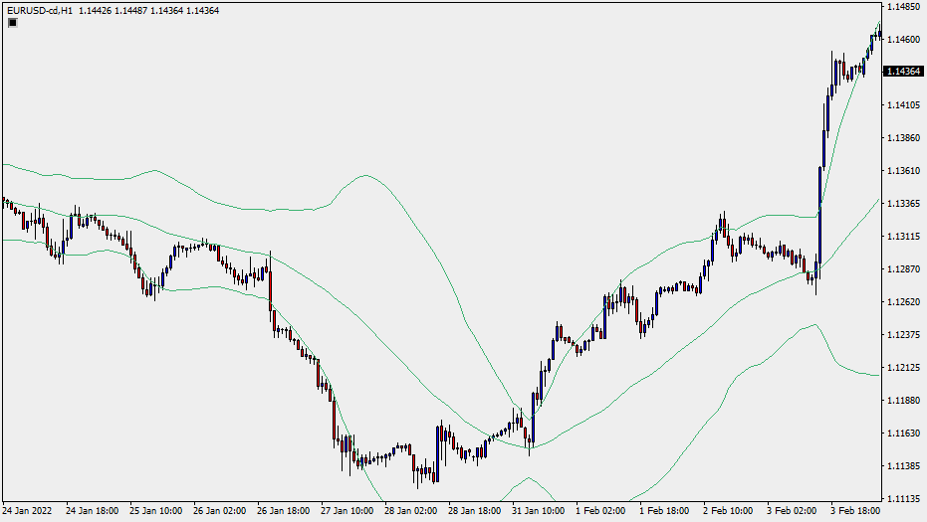Screen dimensions: 927x522
Task: Click the latest candle at the chart's top right
Action: pos(879,34)
